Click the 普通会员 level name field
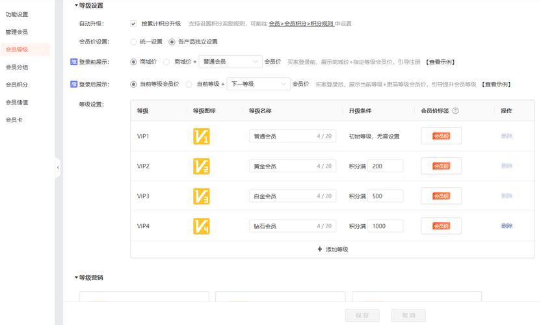This screenshot has height=325, width=541. (293, 136)
